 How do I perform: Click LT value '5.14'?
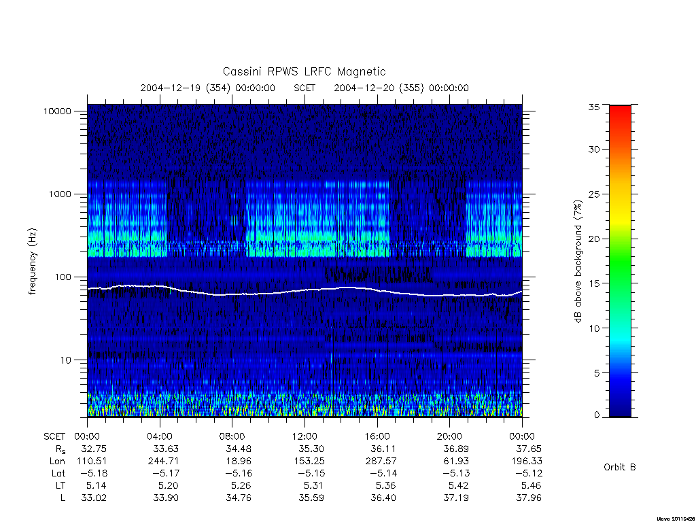click(x=97, y=485)
